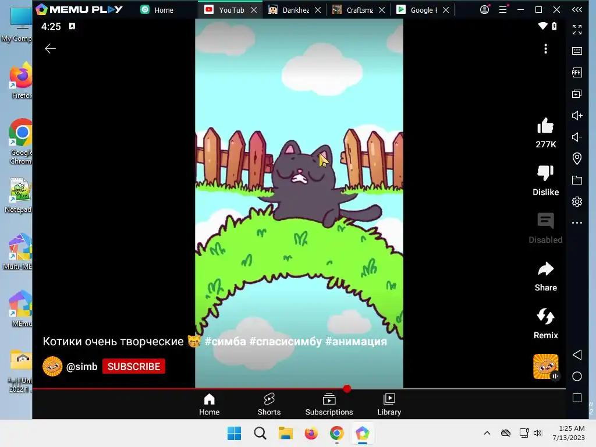This screenshot has height=447, width=596.
Task: Click the #анимация hashtag
Action: [356, 341]
